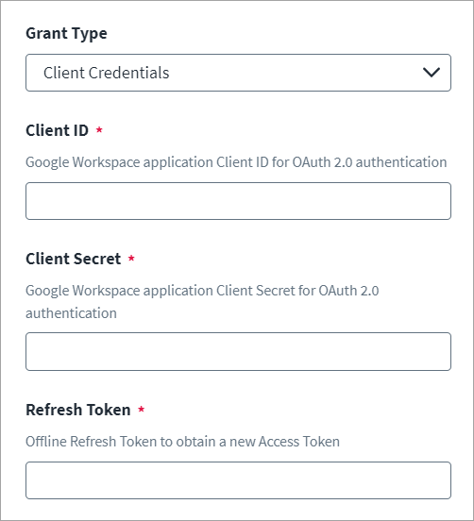Click the Offline Refresh Token description text
This screenshot has height=521, width=474.
coord(182,442)
